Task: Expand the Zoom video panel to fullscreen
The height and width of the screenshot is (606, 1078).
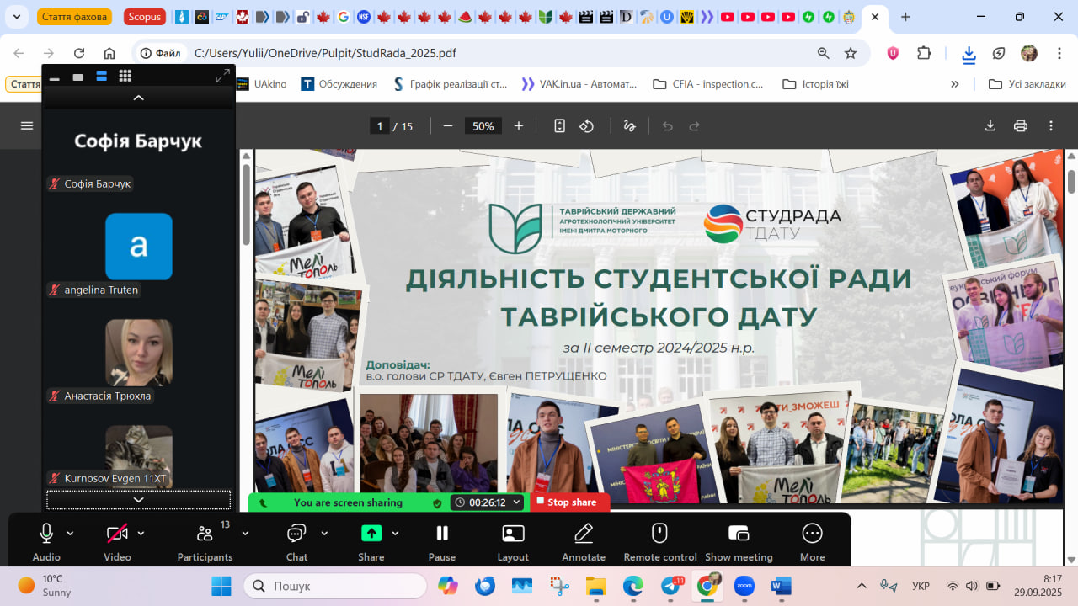Action: click(222, 77)
